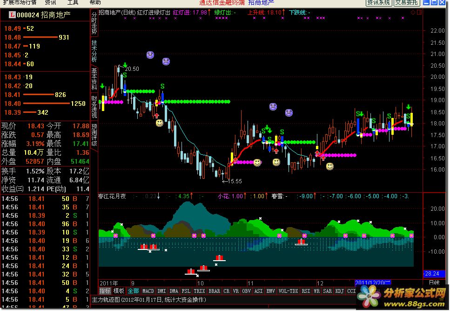Click the 换手 1.52% value
Screen dimensions: 450x311
pos(35,171)
